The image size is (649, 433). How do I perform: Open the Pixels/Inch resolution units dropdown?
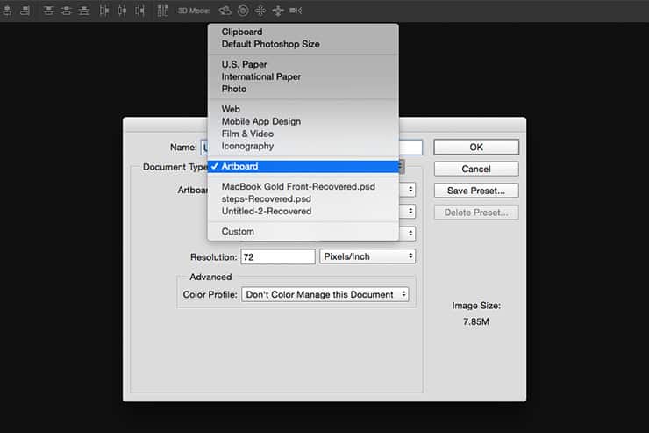click(x=367, y=256)
